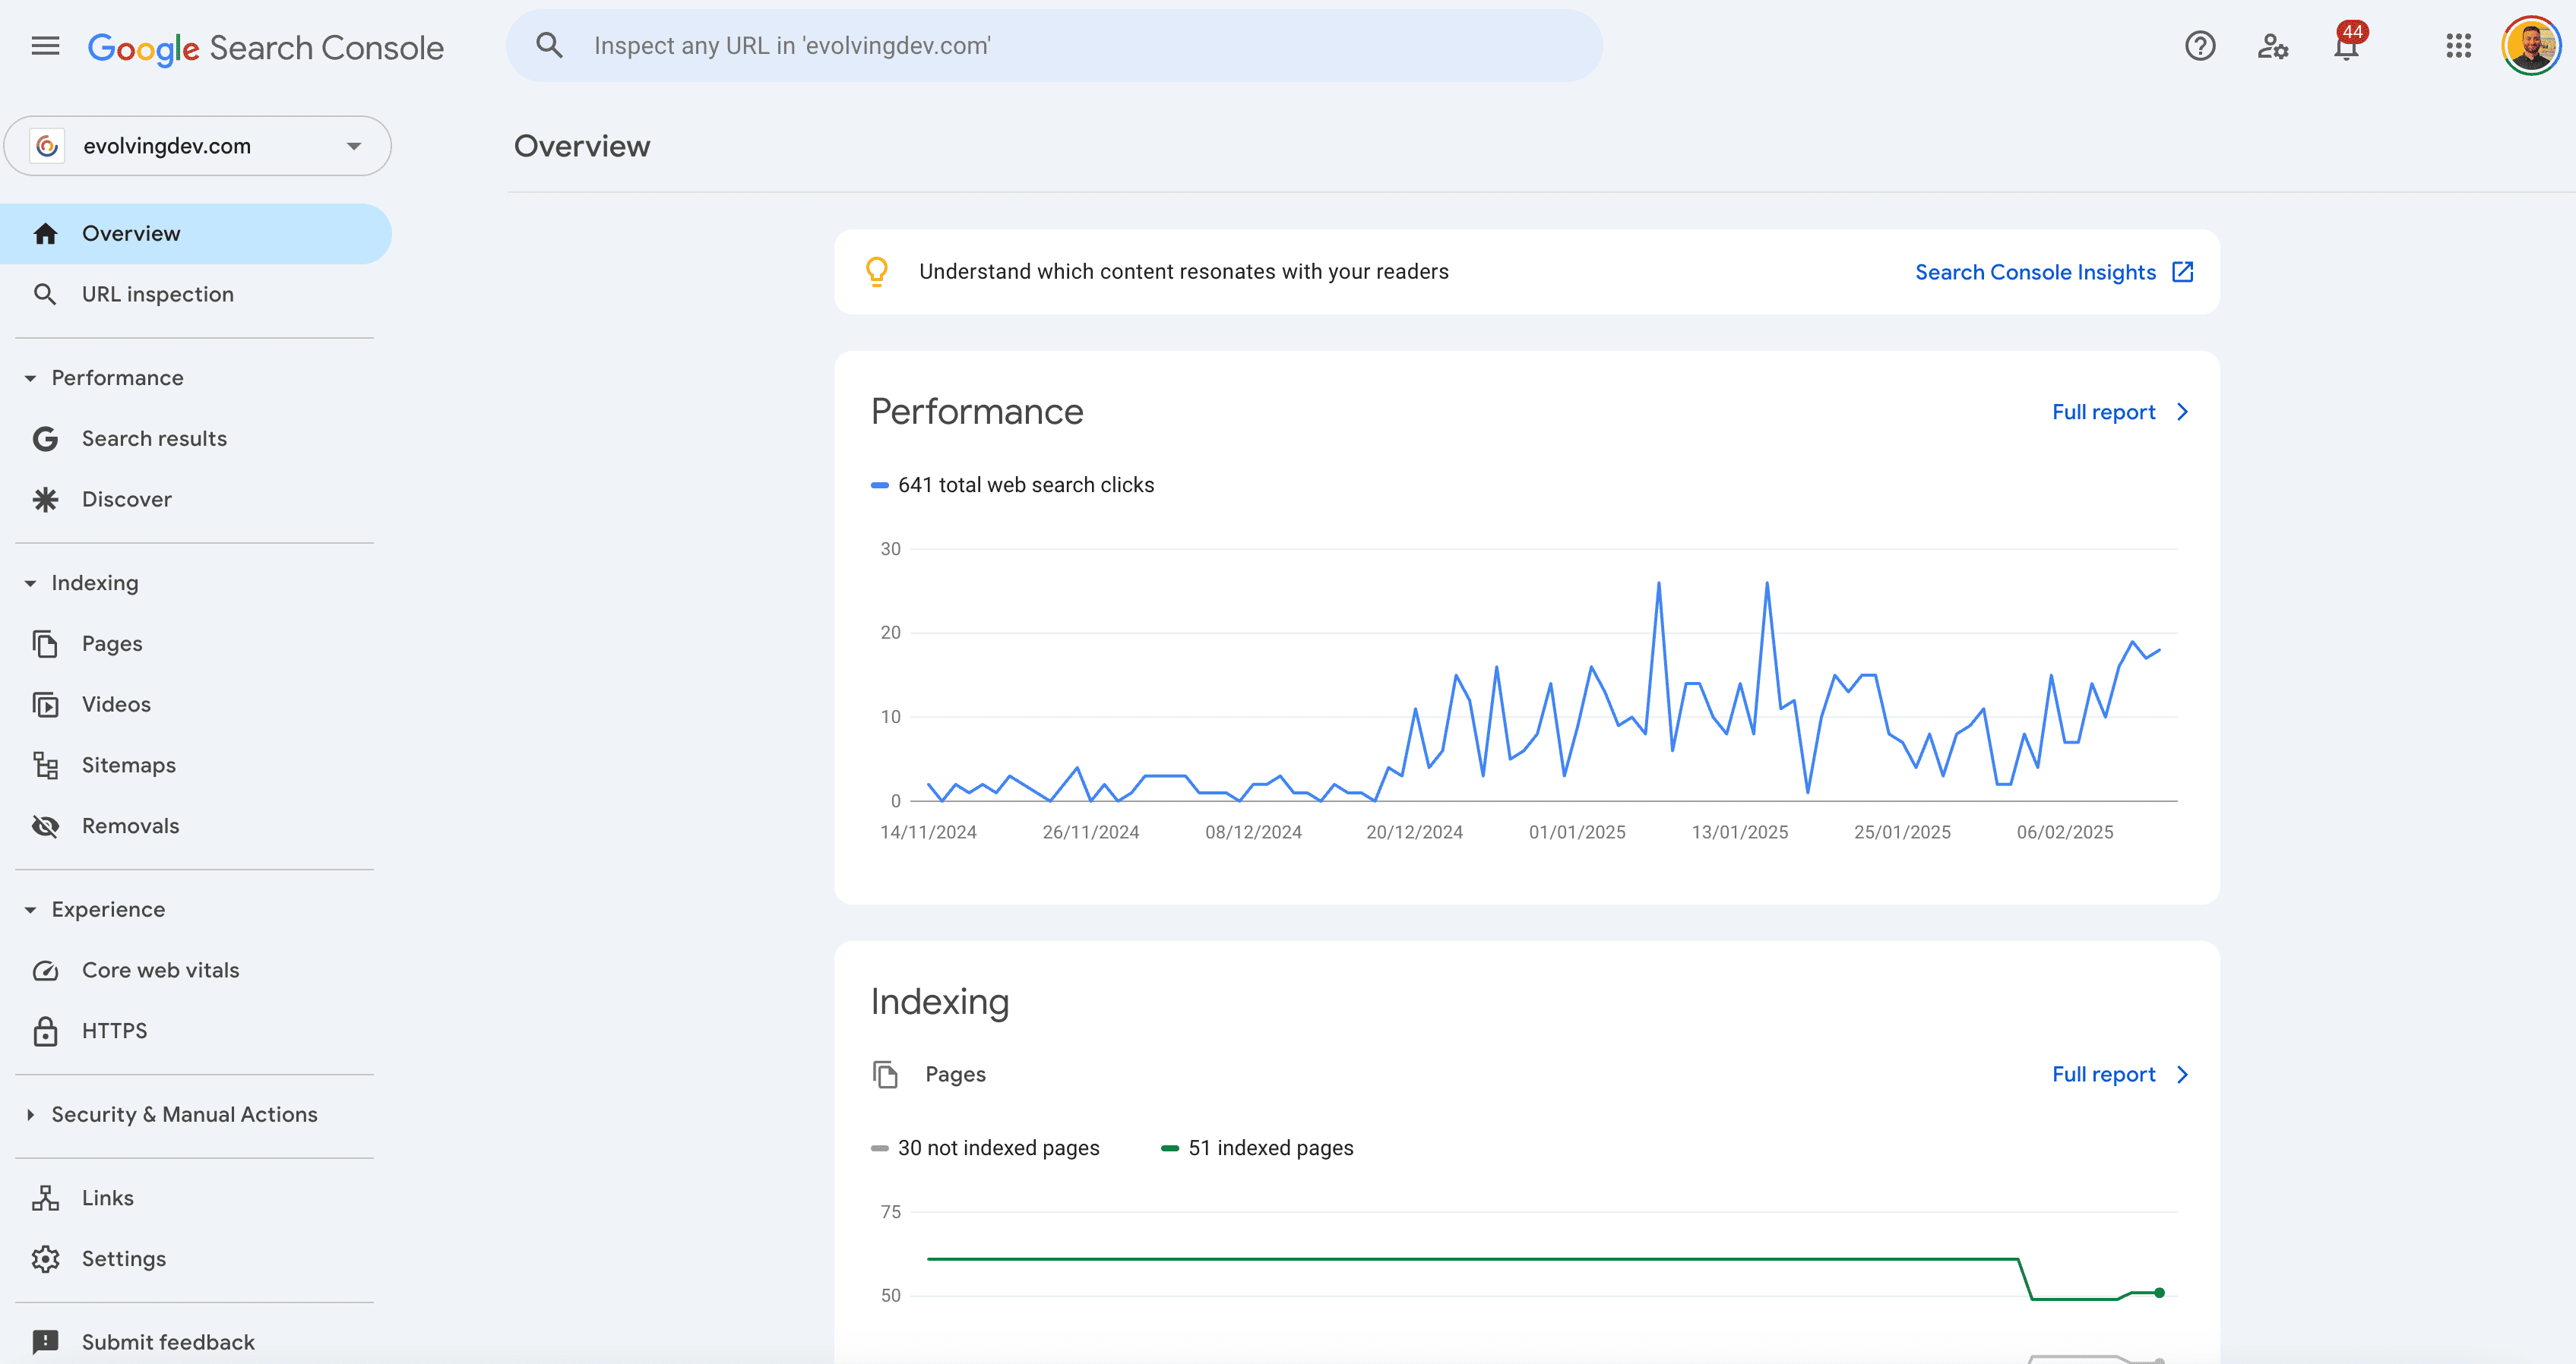Click the Submit feedback icon

point(45,1341)
